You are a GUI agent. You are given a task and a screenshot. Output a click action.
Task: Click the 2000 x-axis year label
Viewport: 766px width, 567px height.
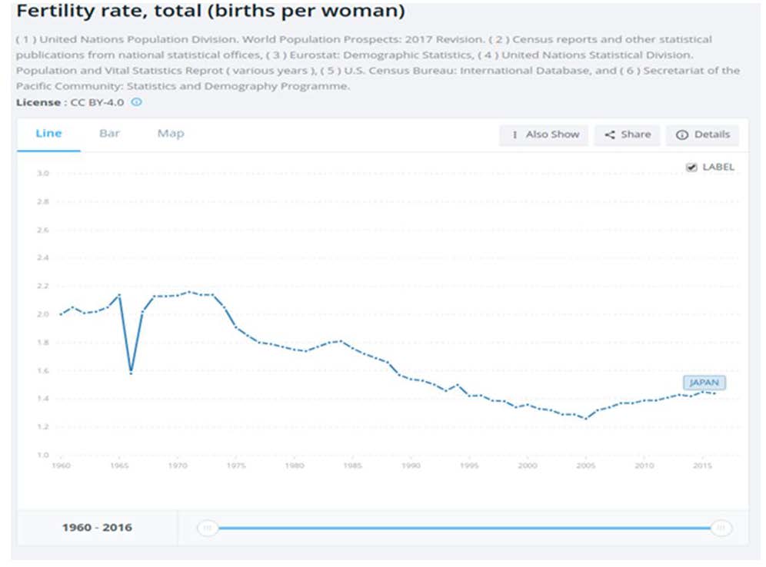pyautogui.click(x=528, y=466)
